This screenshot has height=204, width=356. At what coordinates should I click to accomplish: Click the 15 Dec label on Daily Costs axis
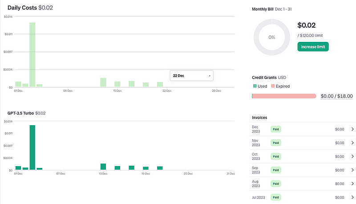(x=117, y=90)
